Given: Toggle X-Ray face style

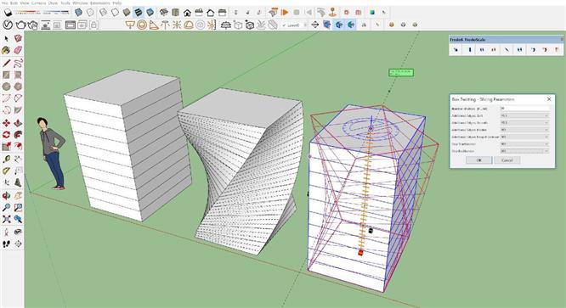Looking at the screenshot, I should 78,13.
